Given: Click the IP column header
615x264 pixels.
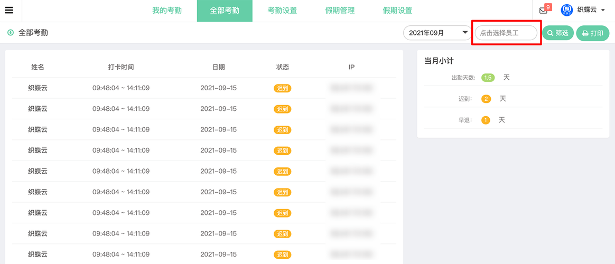Looking at the screenshot, I should coord(351,67).
